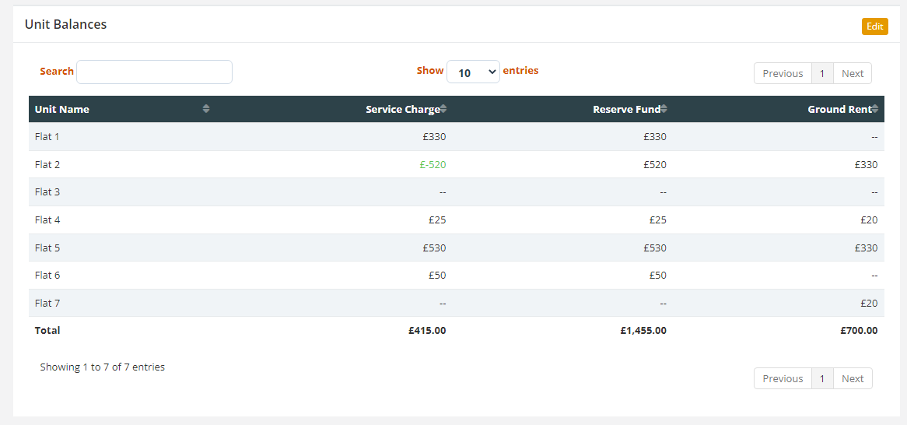Click the bottom Previous pagination button

coord(783,378)
